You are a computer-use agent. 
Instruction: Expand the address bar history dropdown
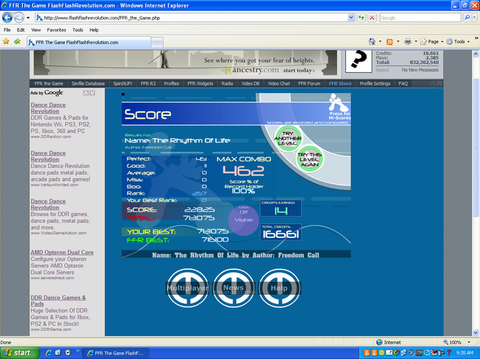[351, 18]
